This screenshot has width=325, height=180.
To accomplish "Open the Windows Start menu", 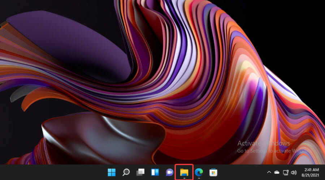I will coord(111,172).
